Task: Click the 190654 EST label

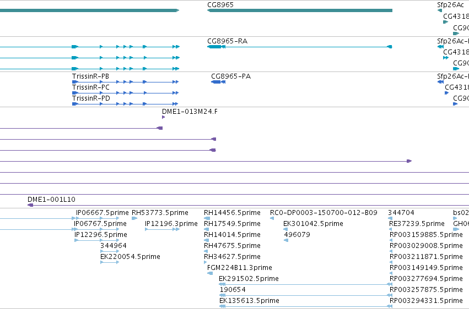Action: click(233, 290)
